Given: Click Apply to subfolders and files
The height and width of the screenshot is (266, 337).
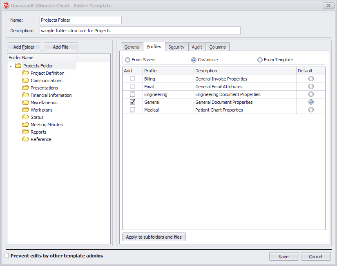Looking at the screenshot, I should tap(154, 237).
